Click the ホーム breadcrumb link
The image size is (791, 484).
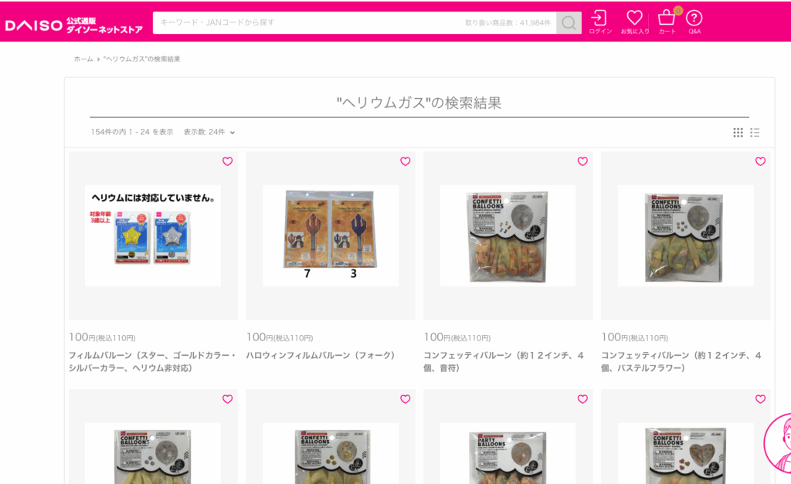coord(83,59)
